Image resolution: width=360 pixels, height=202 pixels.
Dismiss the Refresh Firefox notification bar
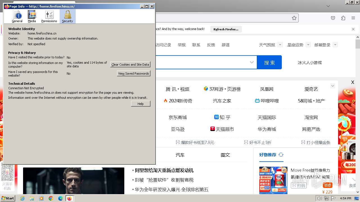[353, 29]
